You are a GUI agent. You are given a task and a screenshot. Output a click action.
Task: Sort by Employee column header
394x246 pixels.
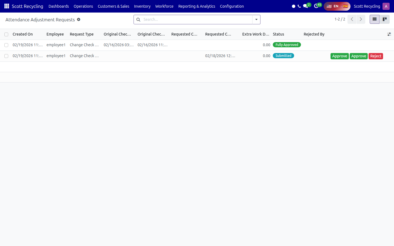[55, 34]
